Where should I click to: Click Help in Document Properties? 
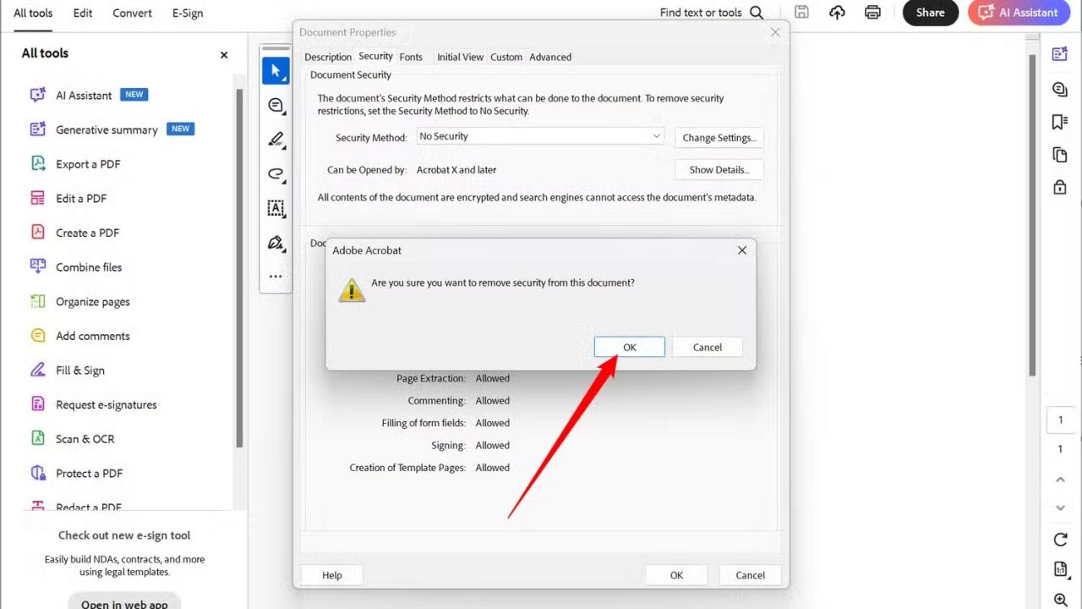(332, 575)
